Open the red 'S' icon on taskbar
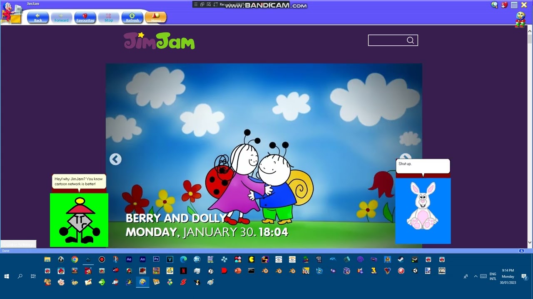Screen dimensions: 533x299 (x=183, y=282)
